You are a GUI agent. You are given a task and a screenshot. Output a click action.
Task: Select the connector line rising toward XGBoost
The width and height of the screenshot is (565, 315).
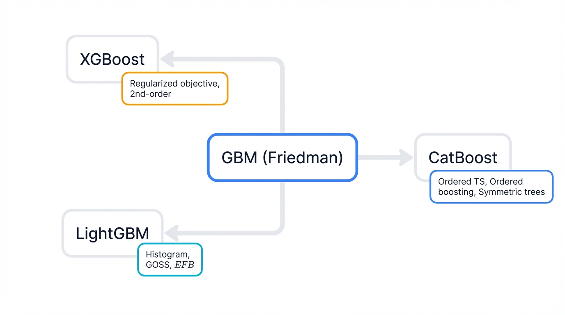pyautogui.click(x=282, y=98)
